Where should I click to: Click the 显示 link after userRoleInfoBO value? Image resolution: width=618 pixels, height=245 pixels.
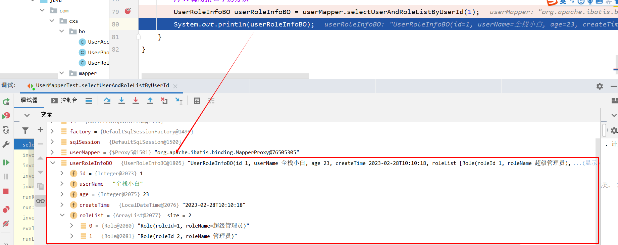point(591,163)
